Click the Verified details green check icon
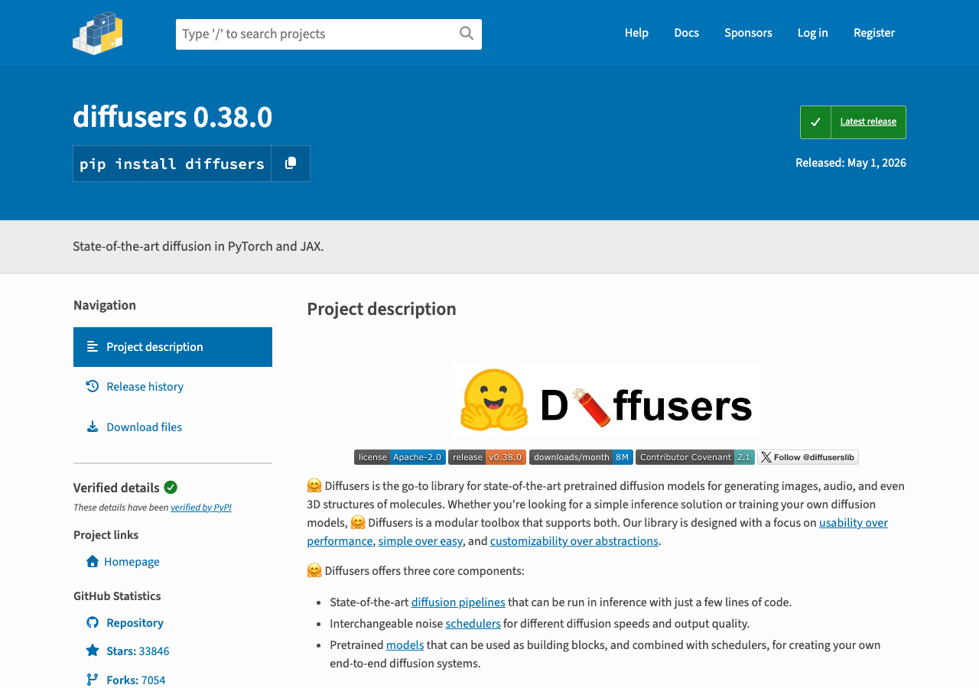The width and height of the screenshot is (979, 688). click(171, 487)
